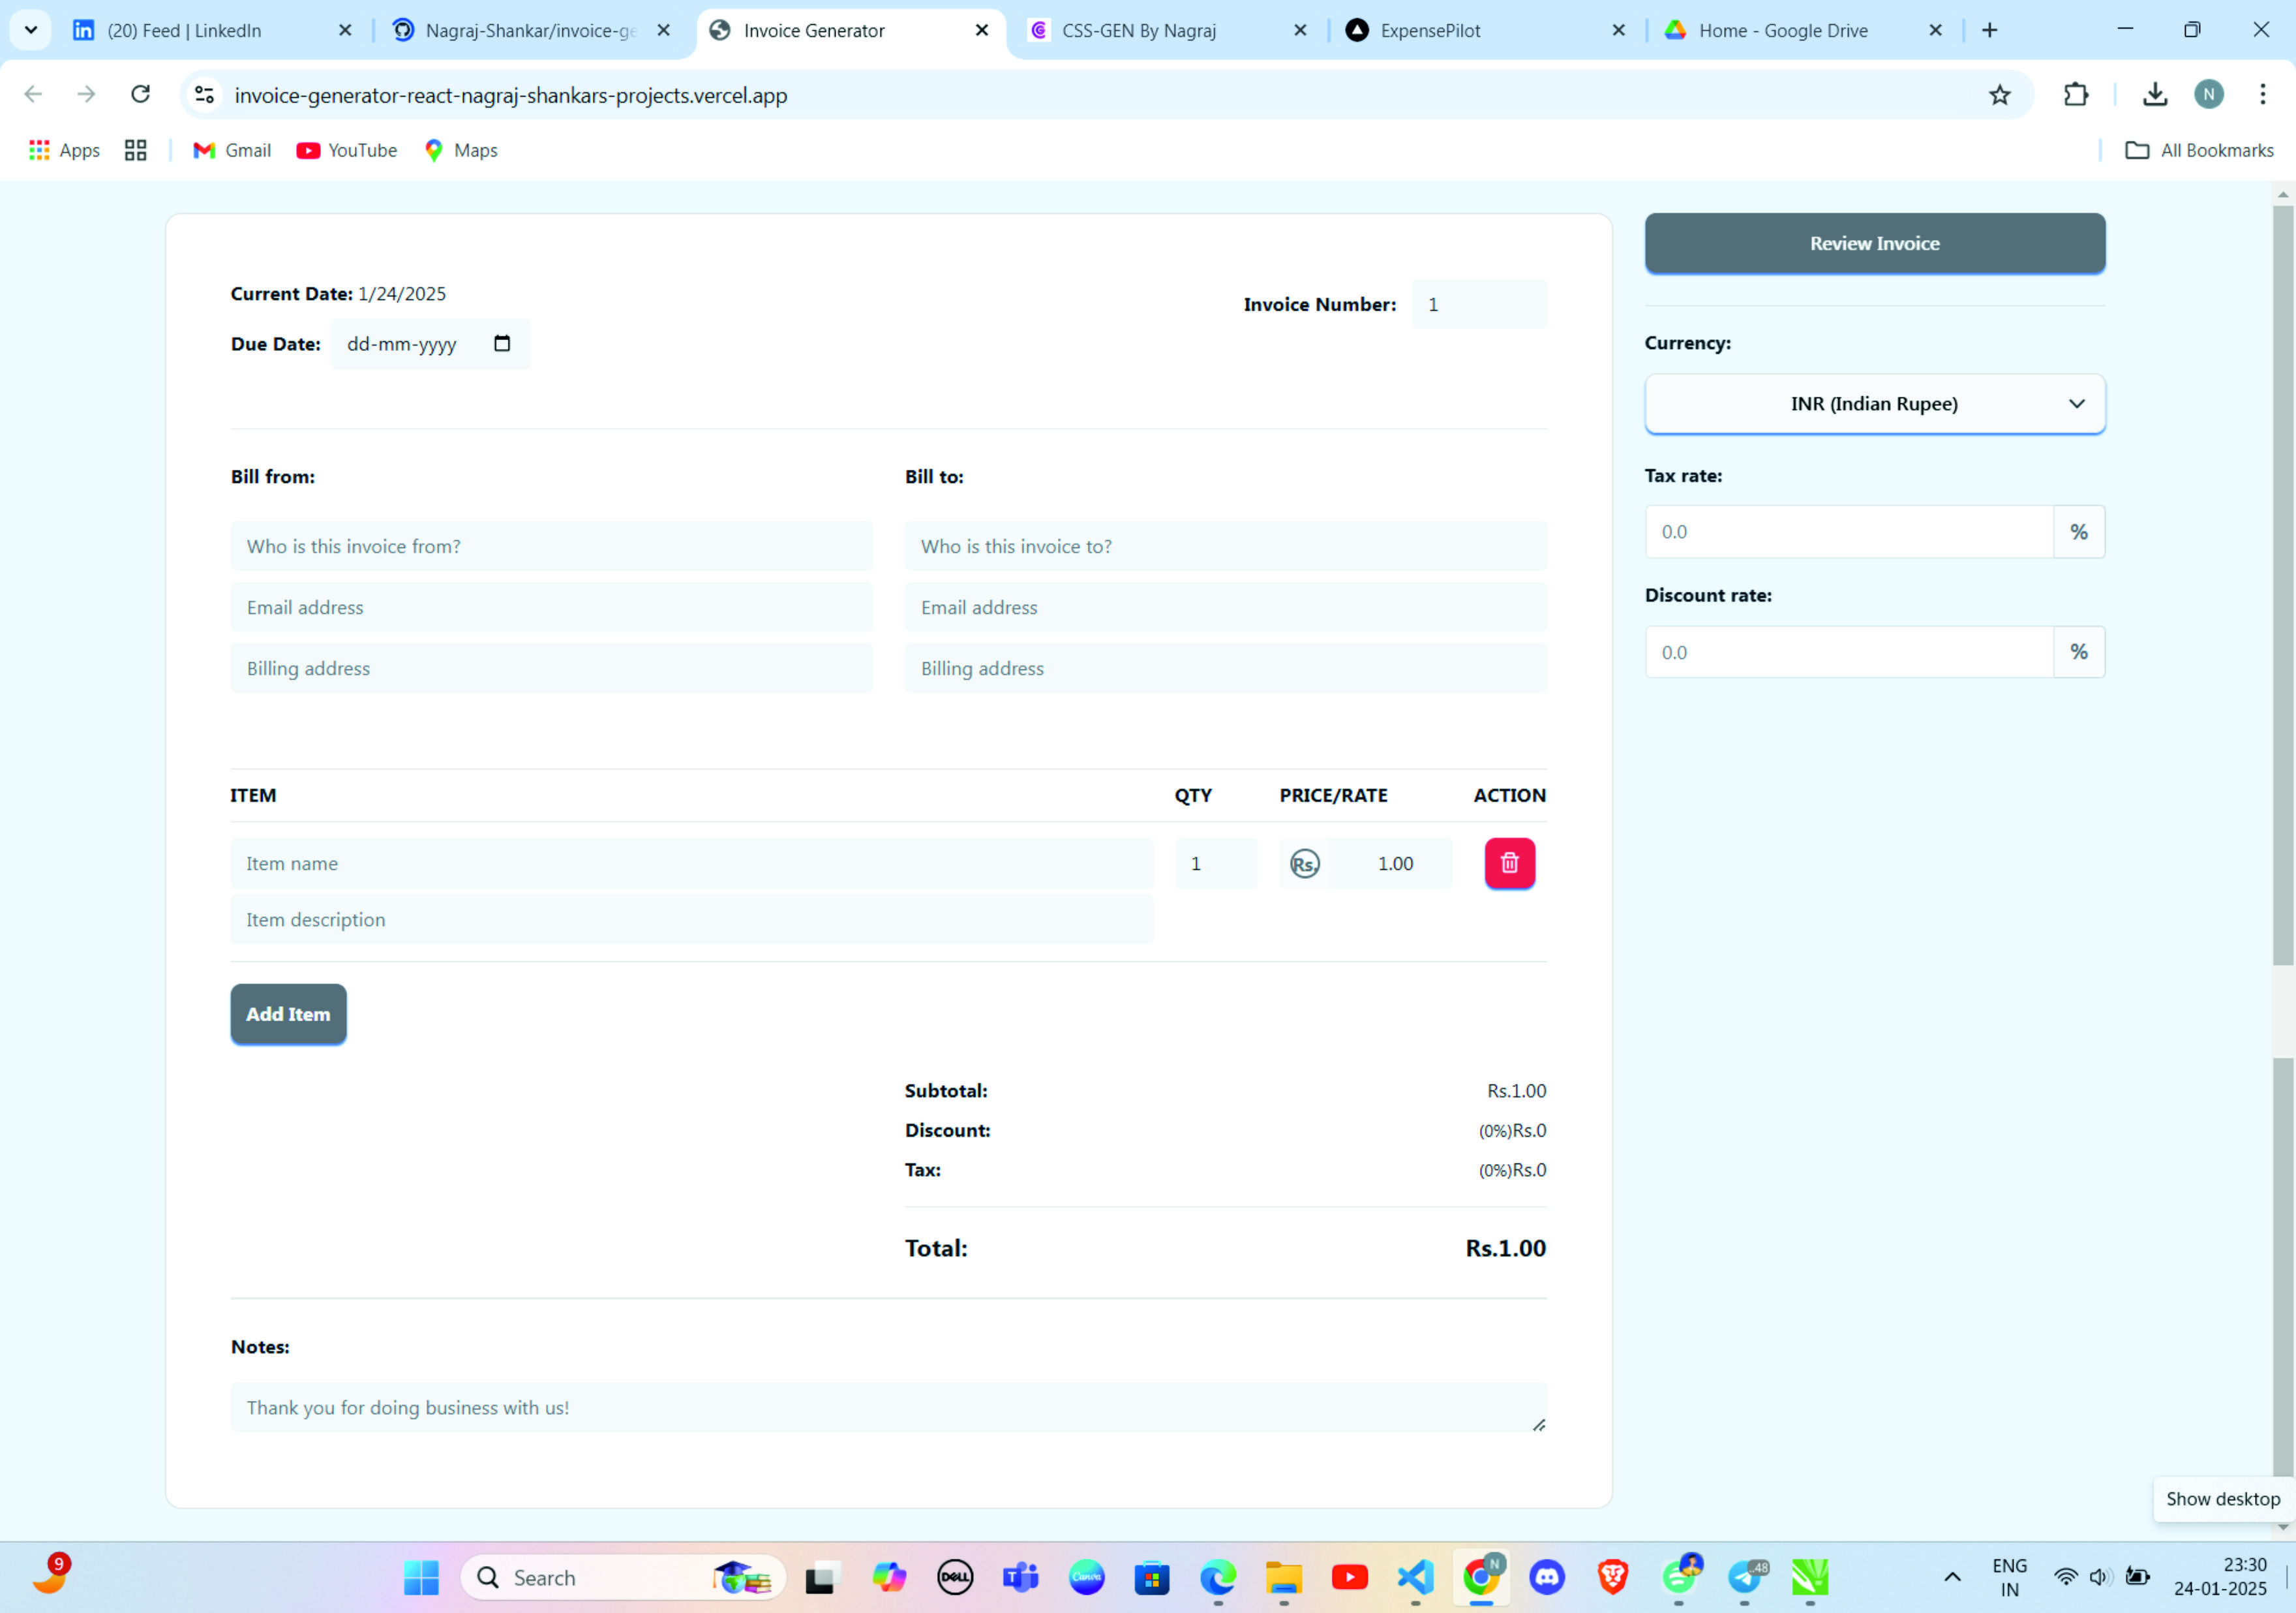Viewport: 2296px width, 1613px height.
Task: Open Brave browser from taskbar
Action: [x=1612, y=1578]
